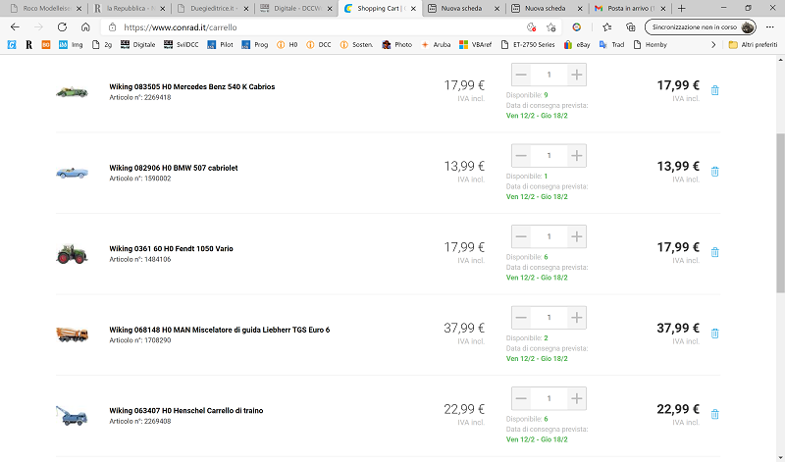Delete the Mercedes Benz 540 K item
The height and width of the screenshot is (462, 785).
click(x=714, y=90)
